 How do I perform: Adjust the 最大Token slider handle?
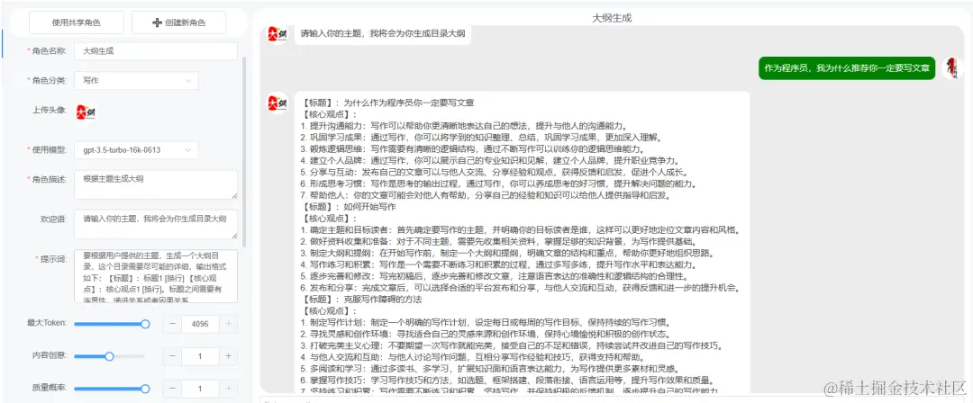coord(145,324)
